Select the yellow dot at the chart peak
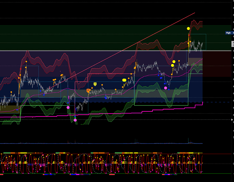 click(x=188, y=28)
